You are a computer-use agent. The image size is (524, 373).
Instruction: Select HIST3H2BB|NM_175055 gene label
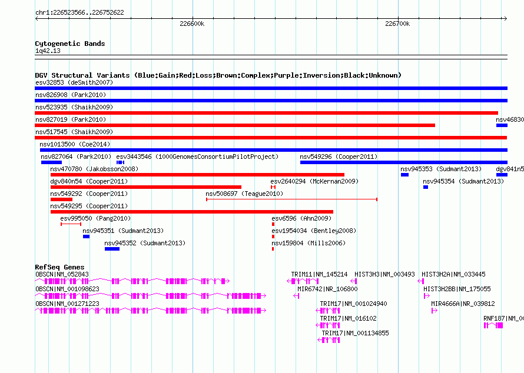(457, 289)
